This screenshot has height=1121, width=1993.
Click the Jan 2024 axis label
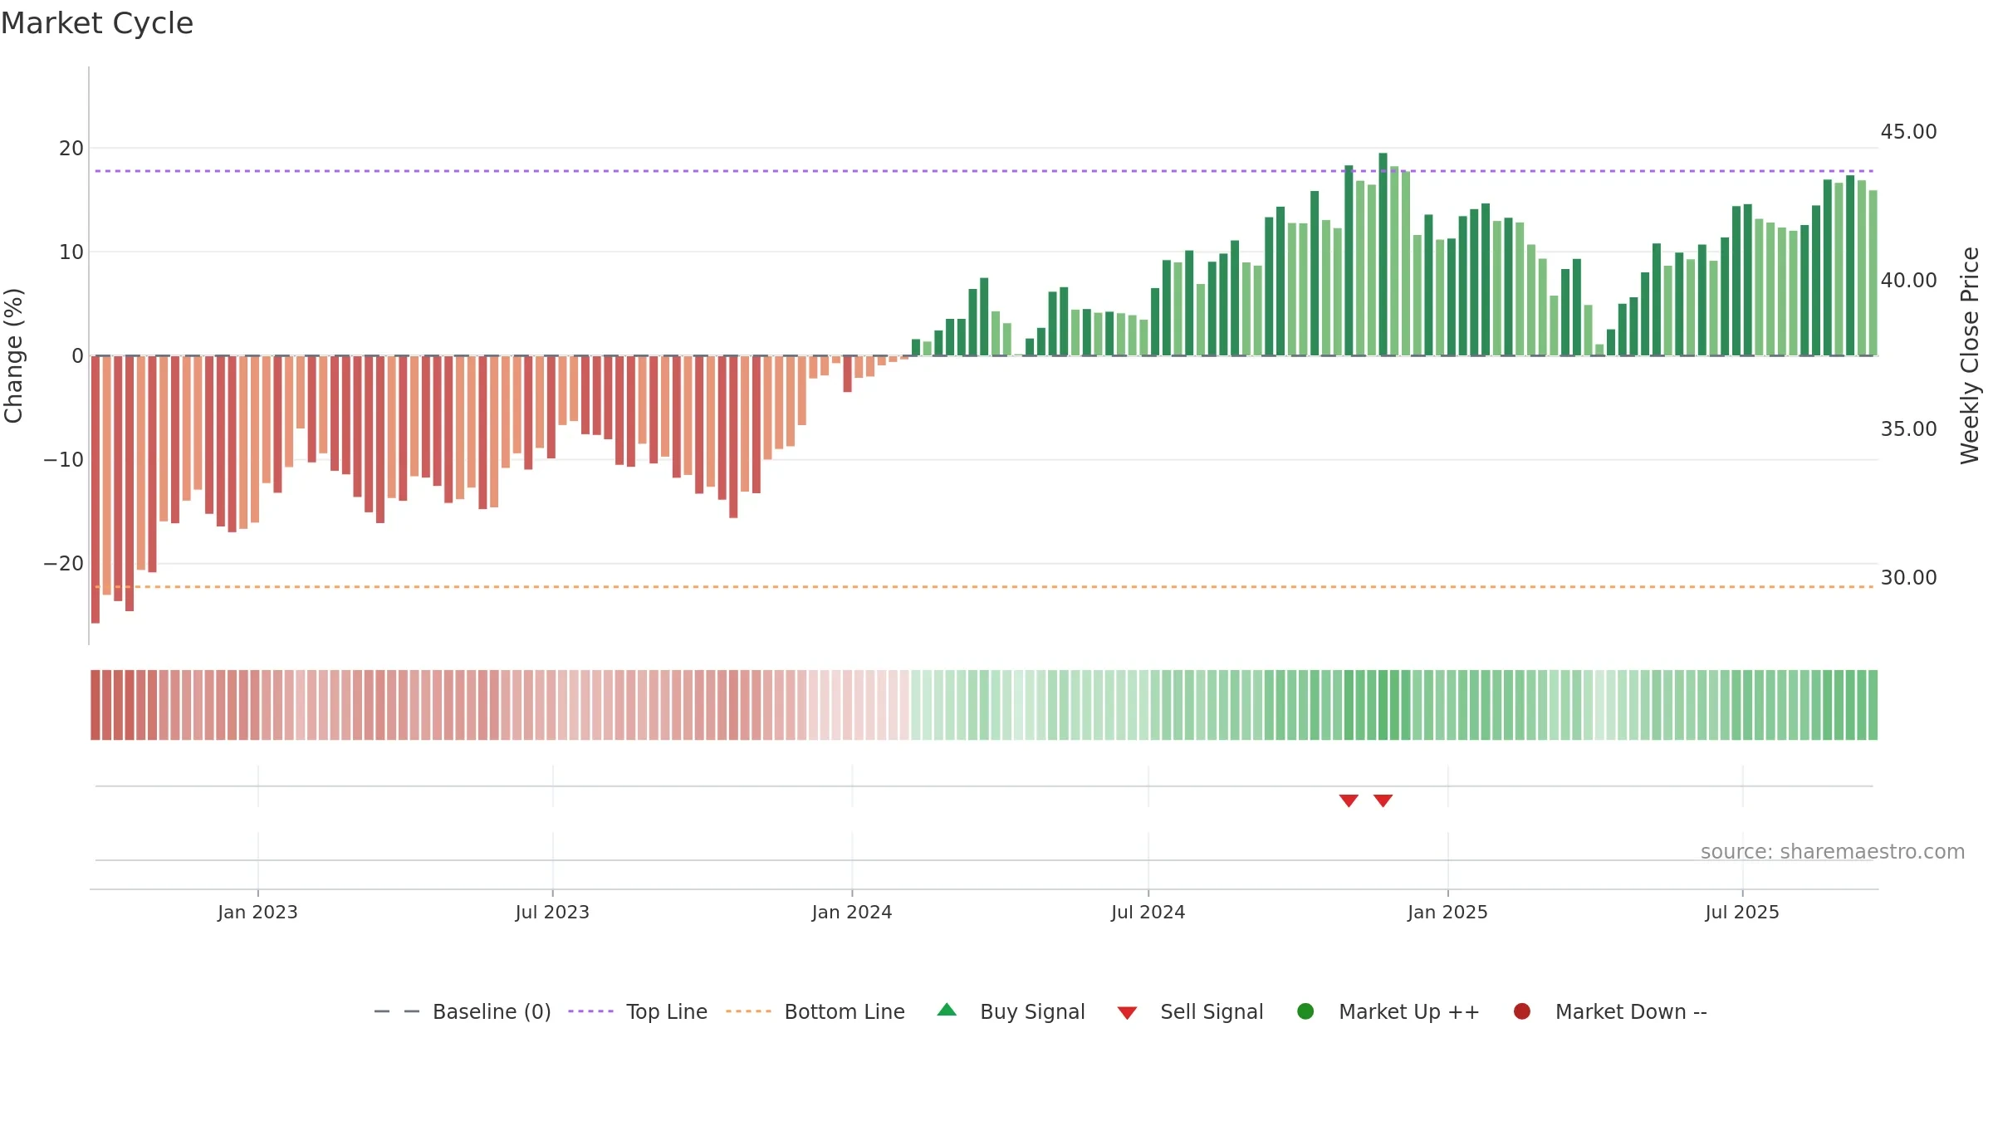click(x=852, y=913)
